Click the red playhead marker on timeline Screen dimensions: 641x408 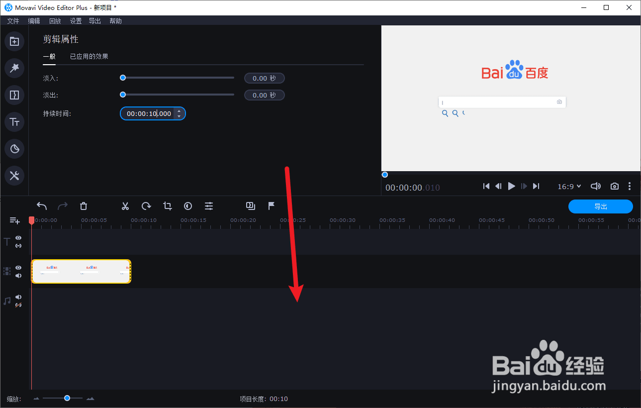[x=31, y=220]
